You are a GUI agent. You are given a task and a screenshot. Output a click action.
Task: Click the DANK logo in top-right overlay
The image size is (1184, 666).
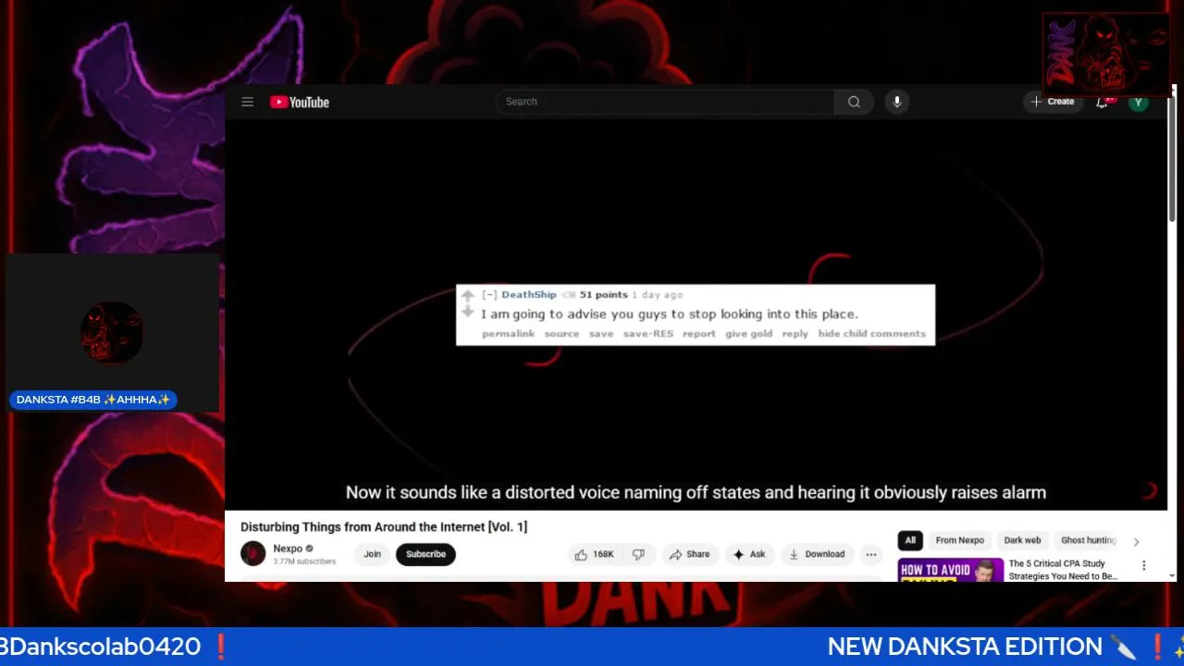coord(1106,55)
